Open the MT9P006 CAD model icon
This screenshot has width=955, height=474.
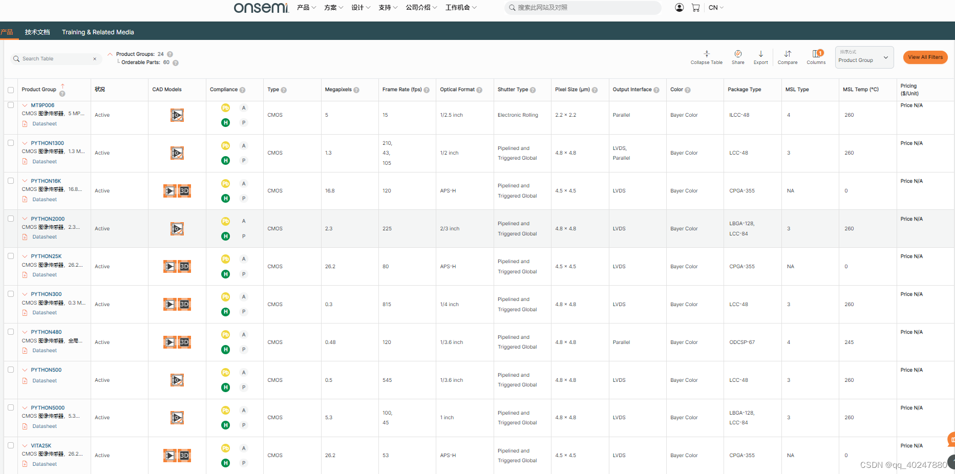(177, 115)
